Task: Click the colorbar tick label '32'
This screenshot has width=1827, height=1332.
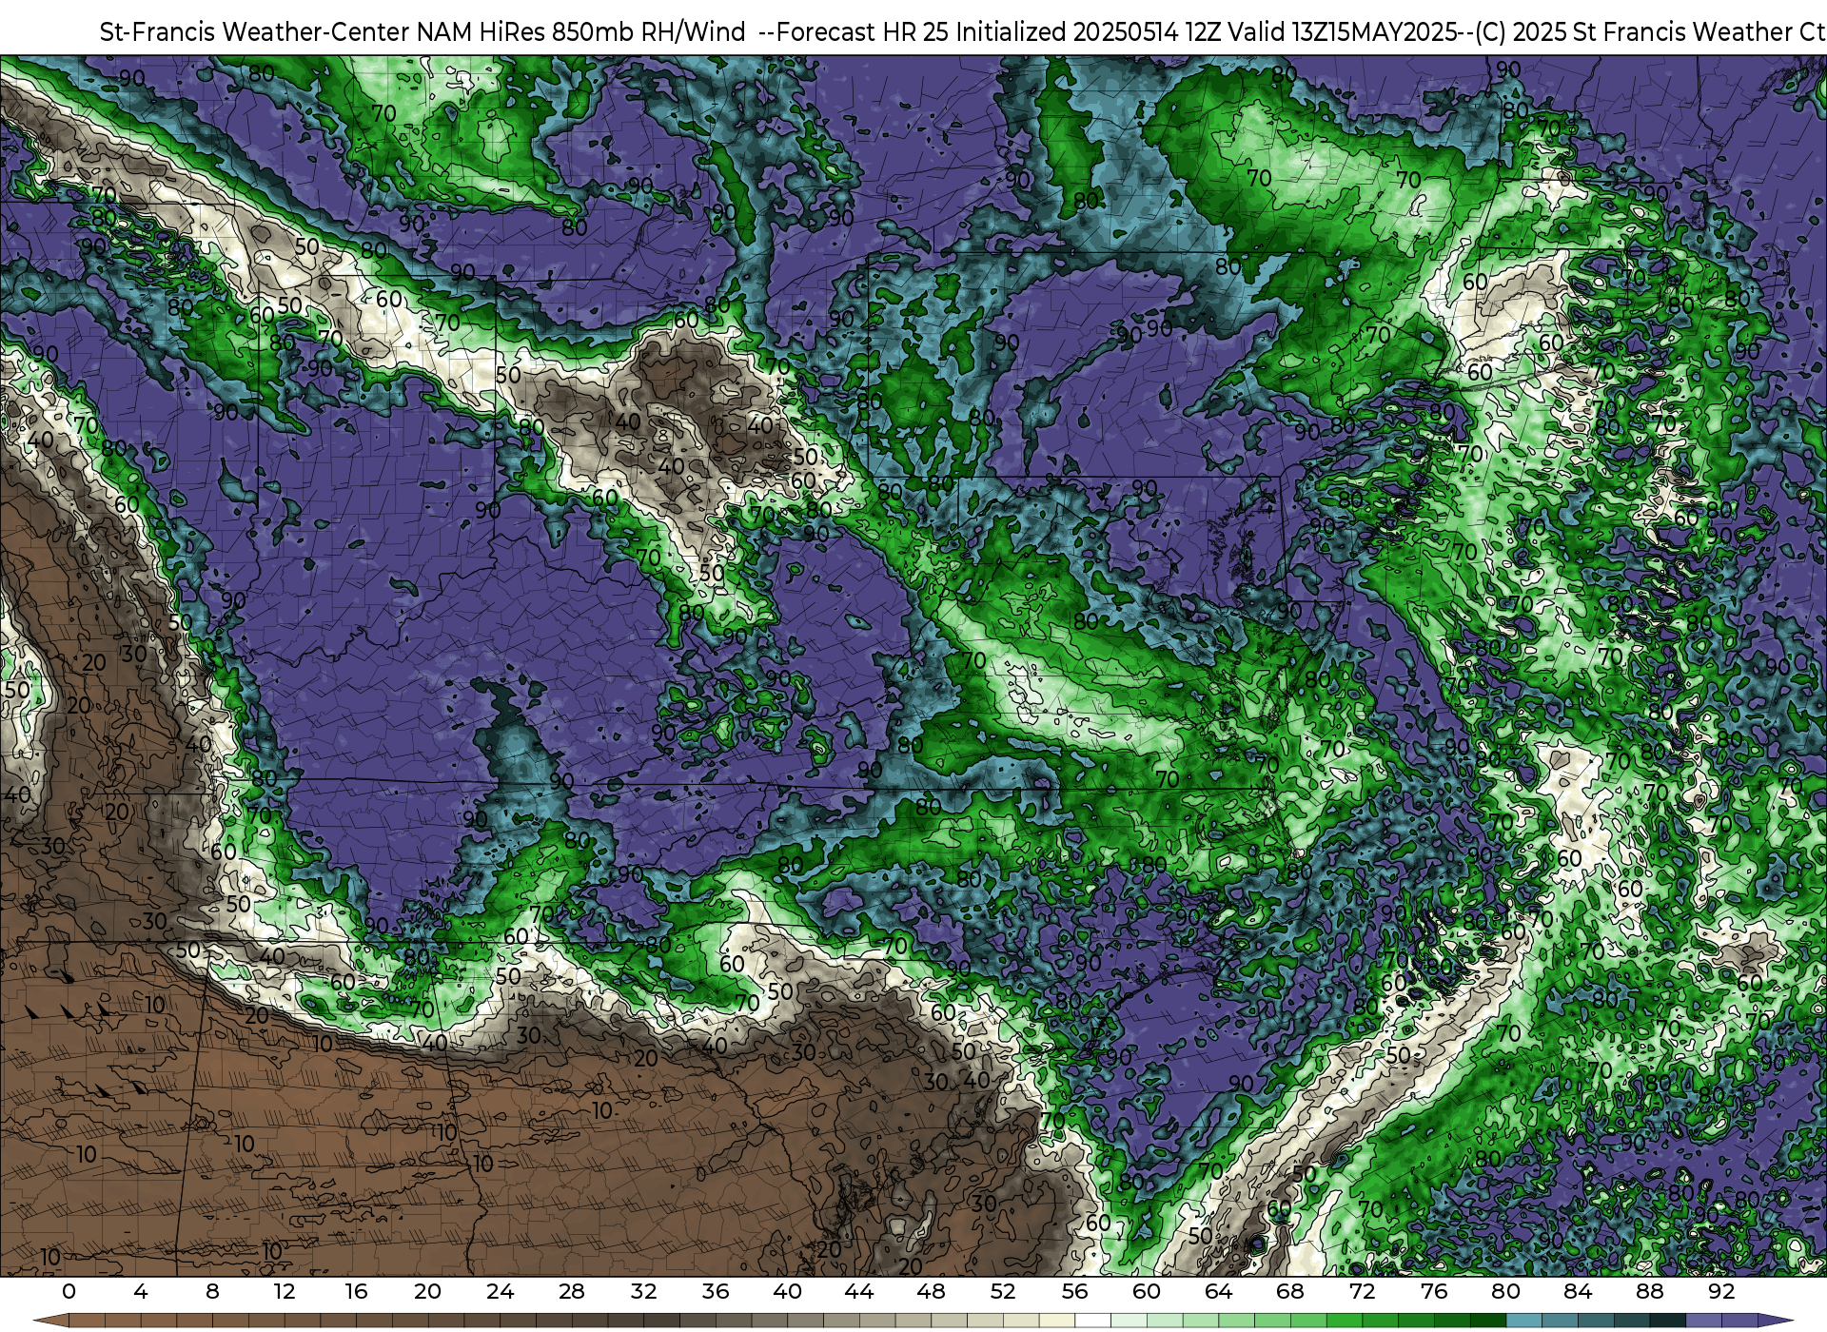Action: click(643, 1291)
